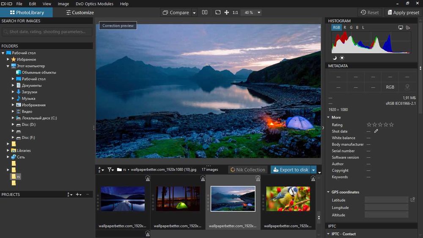Set rating with the fifth star

[391, 125]
